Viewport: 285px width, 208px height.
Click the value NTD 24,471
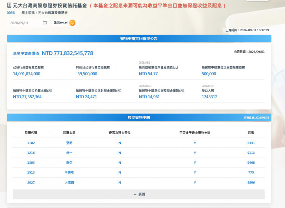(86, 97)
